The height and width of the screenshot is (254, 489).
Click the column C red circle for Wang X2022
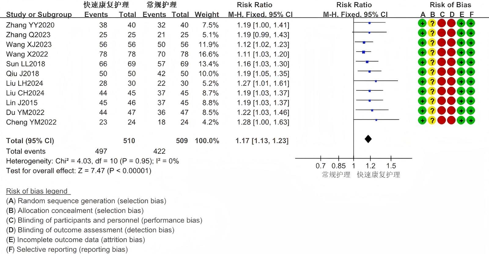[x=441, y=52]
